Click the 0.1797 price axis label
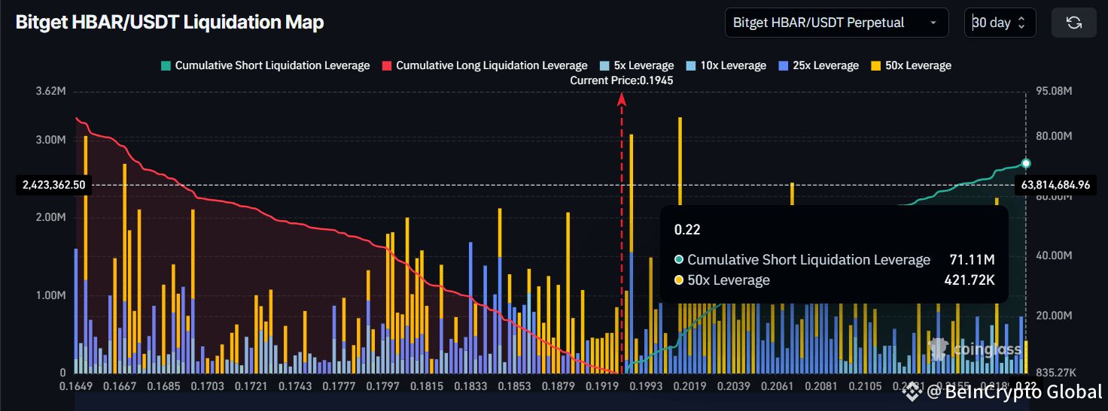The width and height of the screenshot is (1108, 411). click(384, 386)
